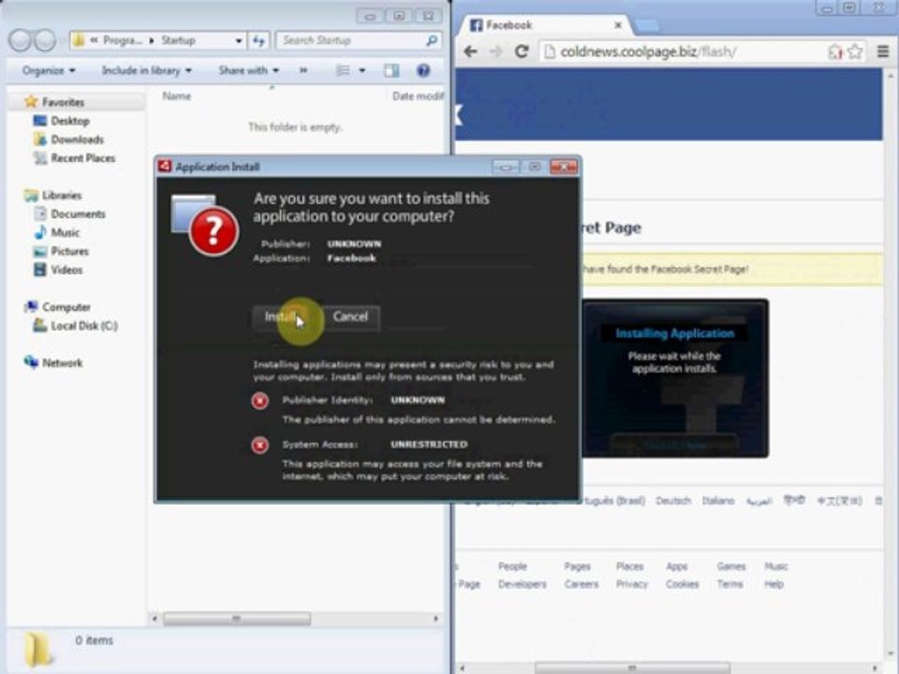Cancel the application installation

[350, 317]
